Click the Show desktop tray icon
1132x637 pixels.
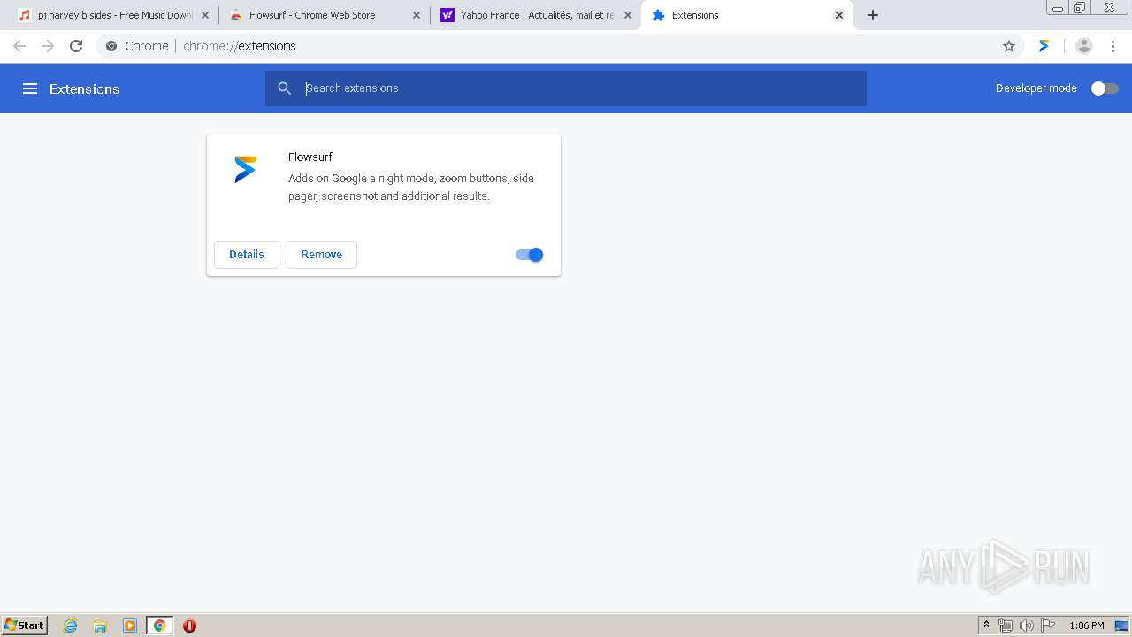[1121, 625]
